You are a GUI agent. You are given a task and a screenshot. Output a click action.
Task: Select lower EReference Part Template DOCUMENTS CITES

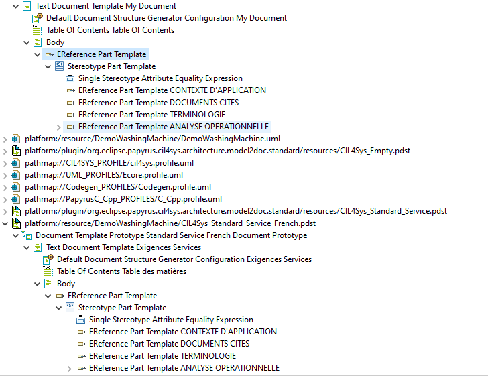170,344
